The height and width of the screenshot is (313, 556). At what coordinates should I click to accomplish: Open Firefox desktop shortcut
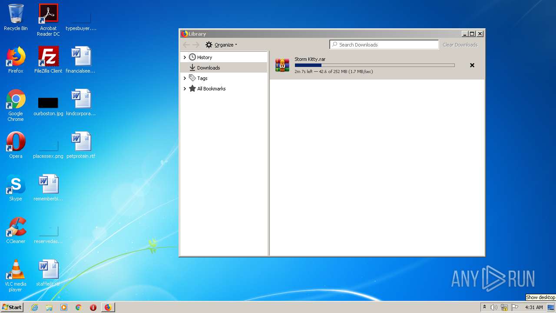pyautogui.click(x=16, y=60)
